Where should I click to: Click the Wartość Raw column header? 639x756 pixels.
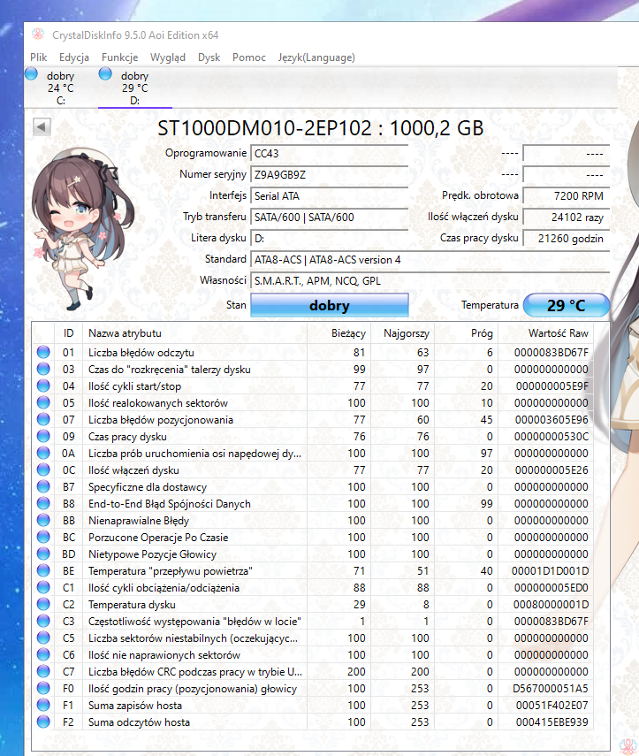(x=545, y=333)
